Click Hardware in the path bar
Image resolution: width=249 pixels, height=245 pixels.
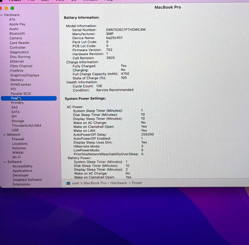click(x=119, y=183)
